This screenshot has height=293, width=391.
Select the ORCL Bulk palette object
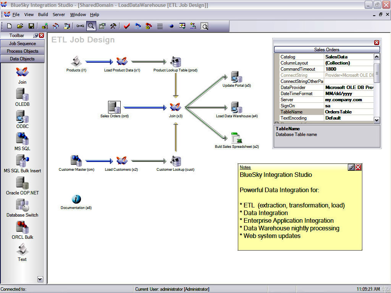pyautogui.click(x=22, y=230)
